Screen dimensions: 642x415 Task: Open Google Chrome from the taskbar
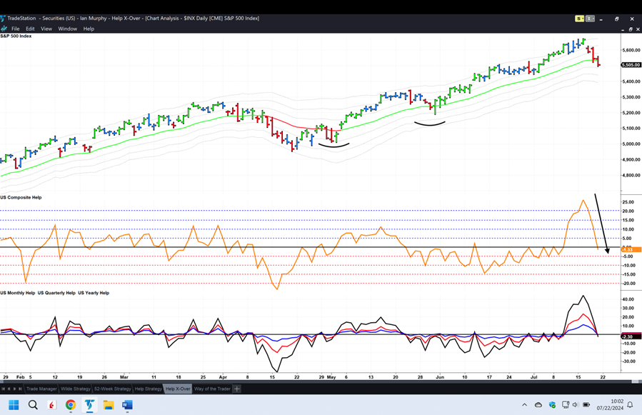click(71, 405)
